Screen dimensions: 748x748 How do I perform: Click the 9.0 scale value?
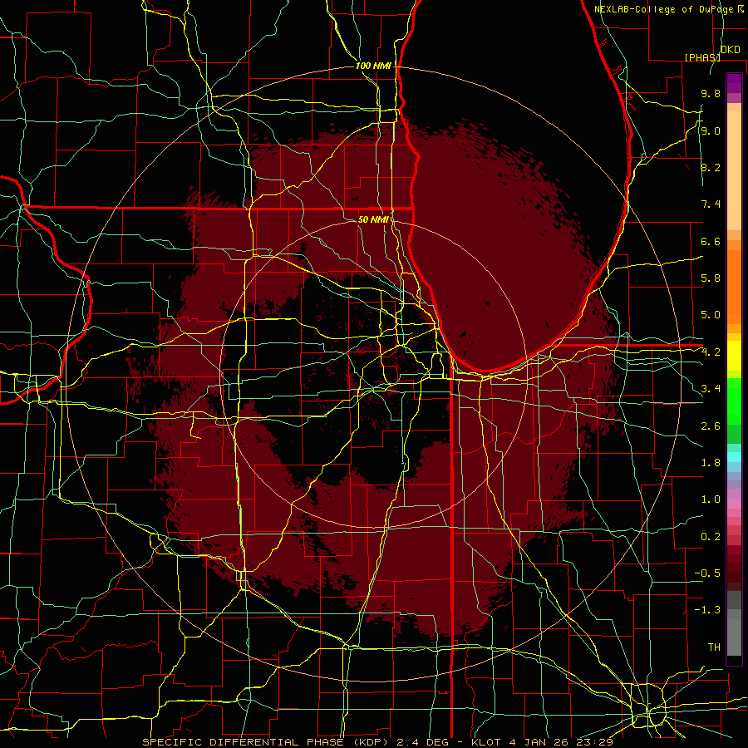[x=711, y=130]
